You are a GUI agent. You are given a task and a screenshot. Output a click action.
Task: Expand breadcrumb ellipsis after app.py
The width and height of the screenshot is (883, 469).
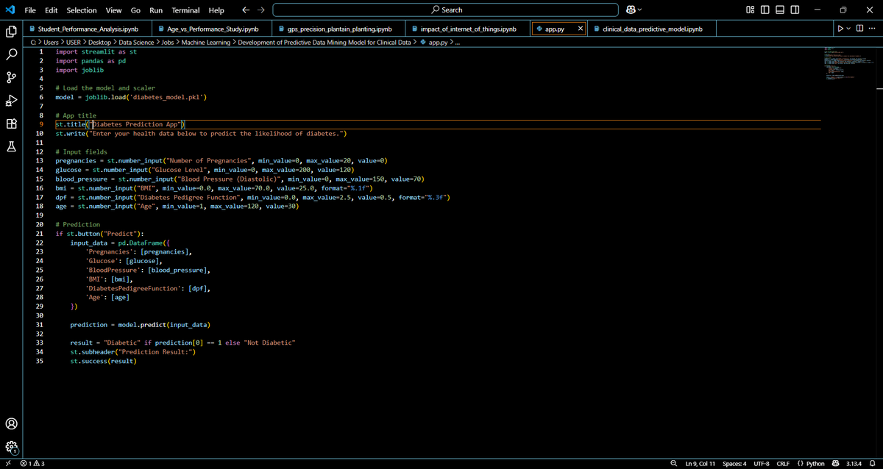pyautogui.click(x=458, y=43)
